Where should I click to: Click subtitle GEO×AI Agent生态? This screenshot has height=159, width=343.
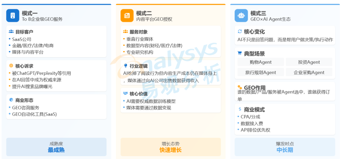coord(271,19)
